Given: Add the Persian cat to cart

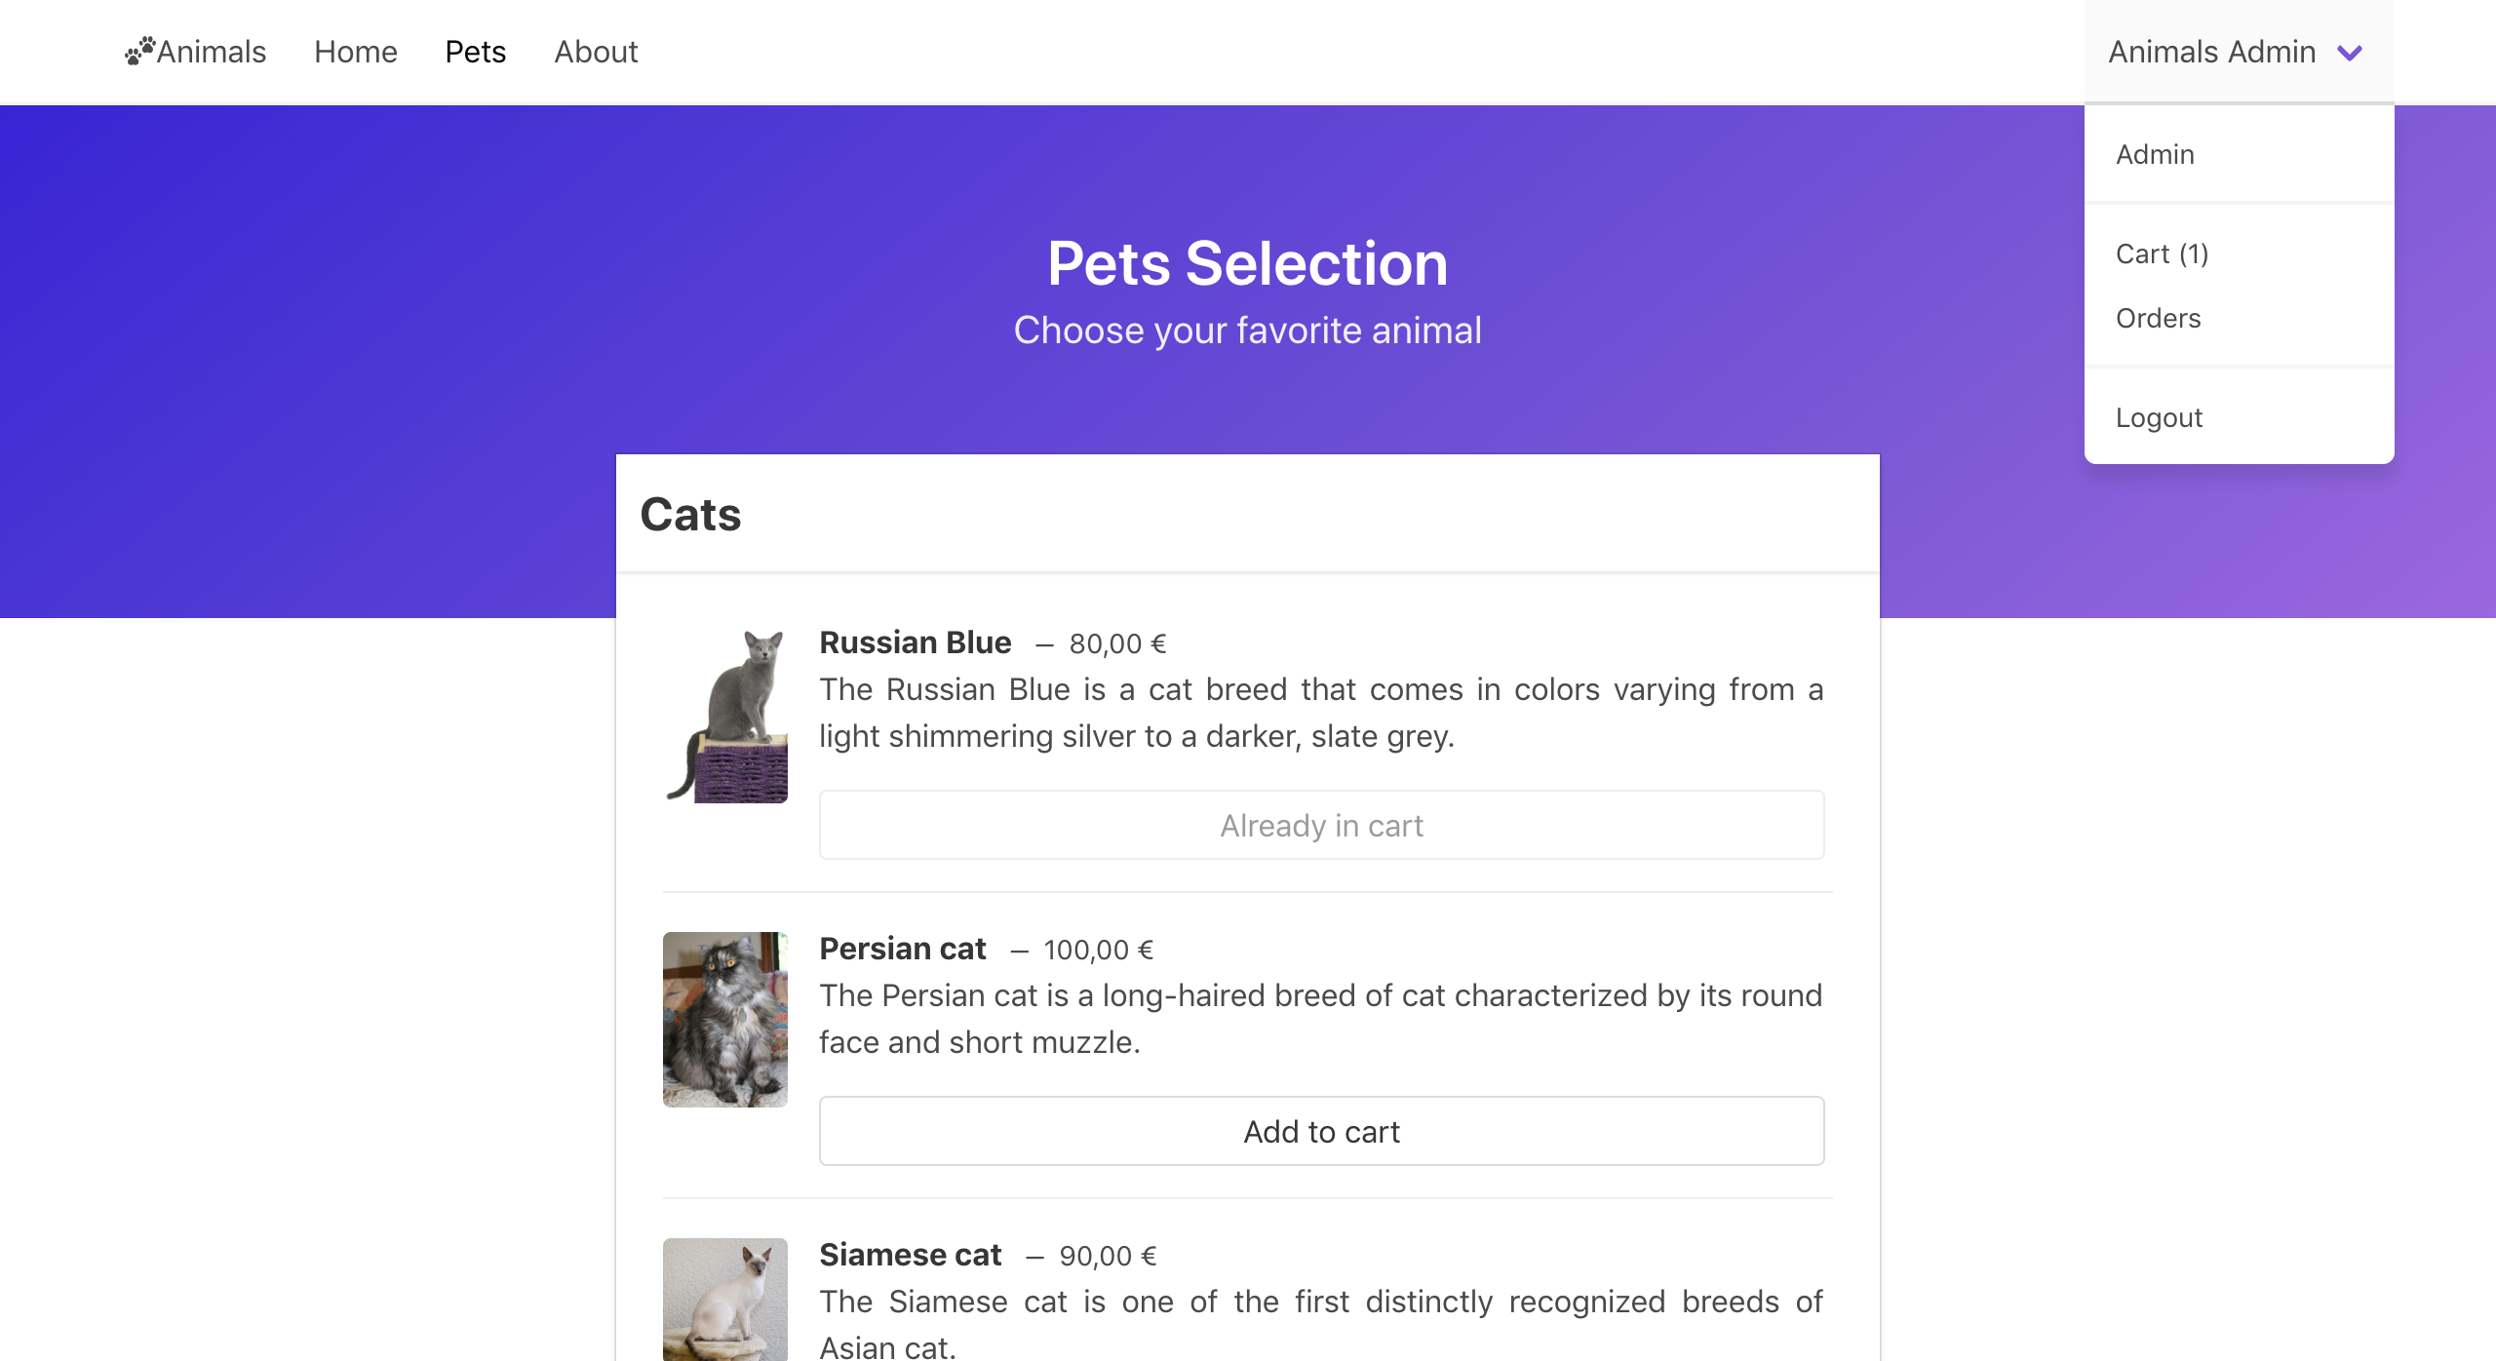Looking at the screenshot, I should pyautogui.click(x=1321, y=1131).
